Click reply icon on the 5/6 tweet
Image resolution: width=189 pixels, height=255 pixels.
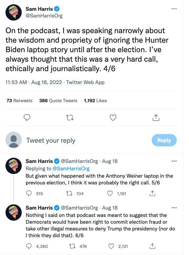click(x=29, y=193)
